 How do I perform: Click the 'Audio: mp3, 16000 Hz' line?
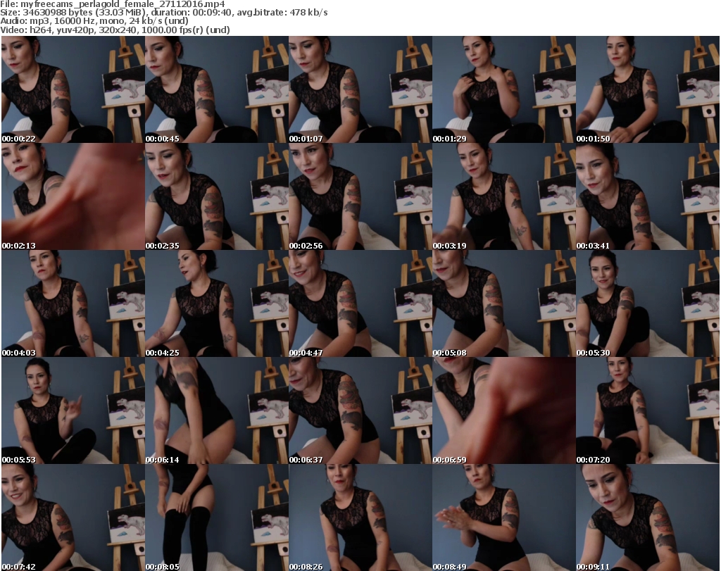[x=94, y=21]
